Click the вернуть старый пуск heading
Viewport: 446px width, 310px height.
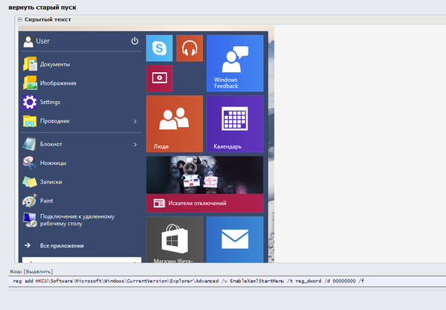(x=42, y=7)
